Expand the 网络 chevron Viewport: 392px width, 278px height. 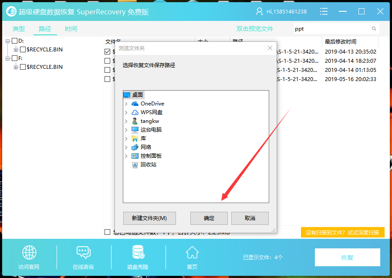coord(126,147)
